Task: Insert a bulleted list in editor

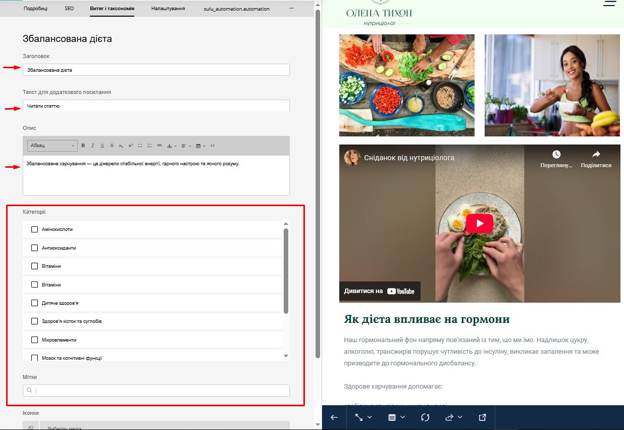Action: 140,146
